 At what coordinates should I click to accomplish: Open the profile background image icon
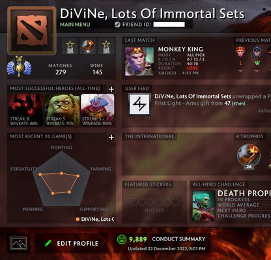18,243
